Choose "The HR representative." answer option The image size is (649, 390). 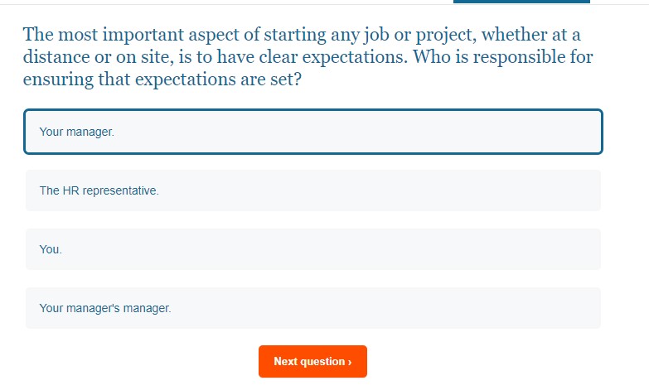tap(313, 190)
